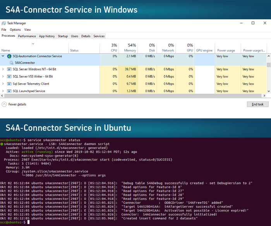Select the SQL4automation Connector Service row text
271x226 pixels.
click(x=37, y=56)
